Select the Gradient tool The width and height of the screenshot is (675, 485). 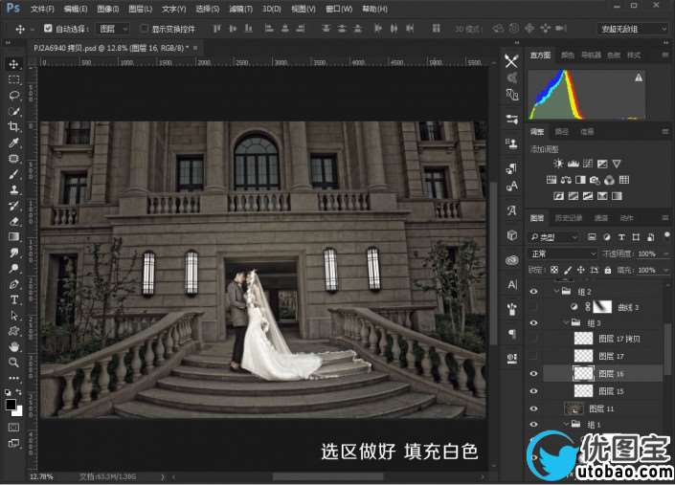pyautogui.click(x=13, y=237)
